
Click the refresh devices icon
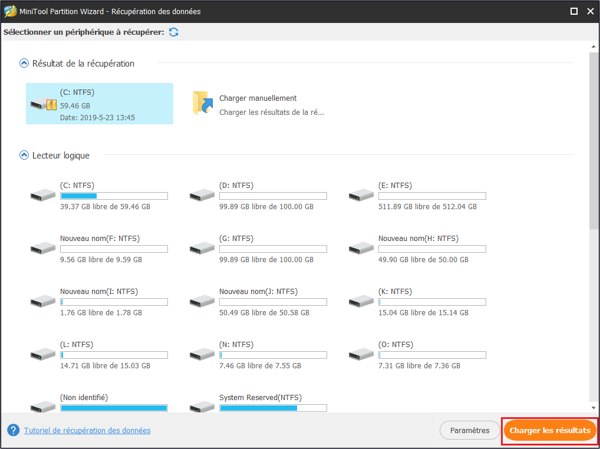click(x=174, y=32)
